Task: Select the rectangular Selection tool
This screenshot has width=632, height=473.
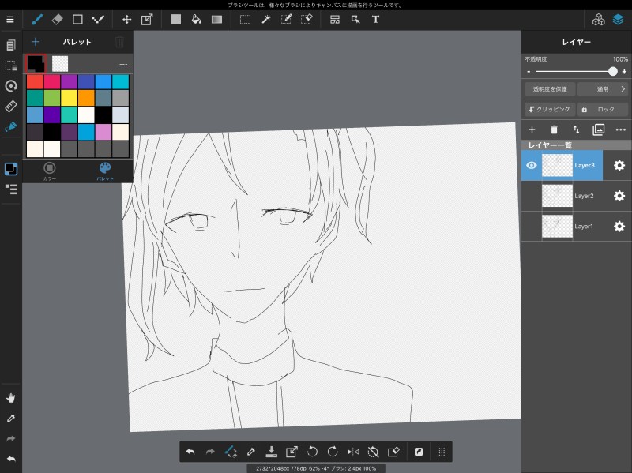Action: click(x=245, y=19)
